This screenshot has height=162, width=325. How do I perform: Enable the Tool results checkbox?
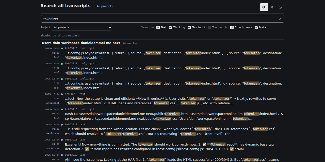click(x=210, y=27)
